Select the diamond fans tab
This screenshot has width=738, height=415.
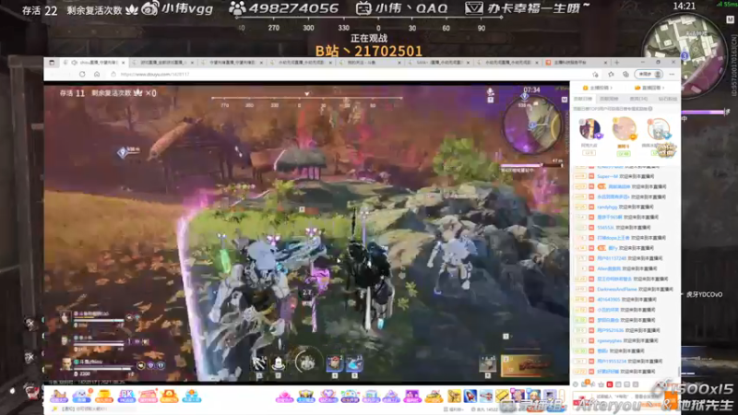point(667,99)
